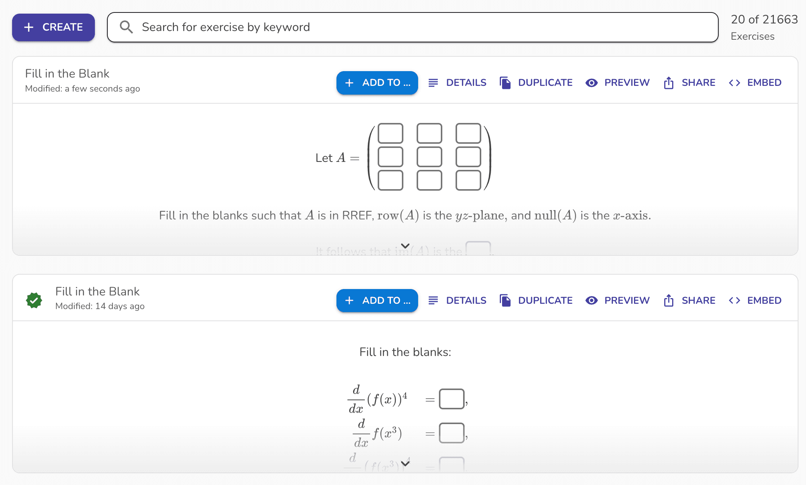Click the Share icon on the second exercise
This screenshot has width=806, height=485.
point(668,300)
